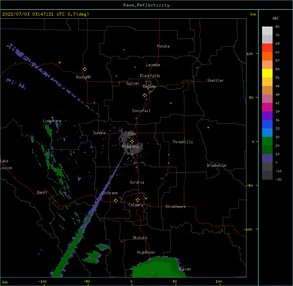The image size is (293, 286).
Task: Select the magenta 39–42 dBZ legend swatch
Action: 267,107
